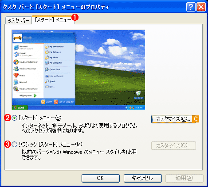208x187 pixels.
Task: Click the キャンセル button
Action: (143, 178)
